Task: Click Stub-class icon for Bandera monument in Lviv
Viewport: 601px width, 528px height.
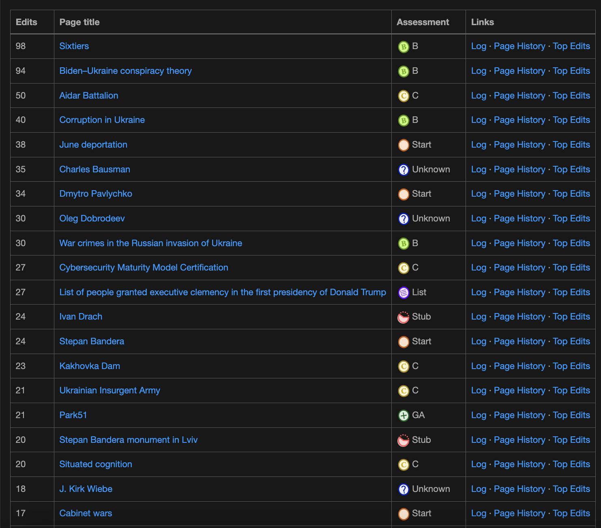Action: tap(403, 440)
